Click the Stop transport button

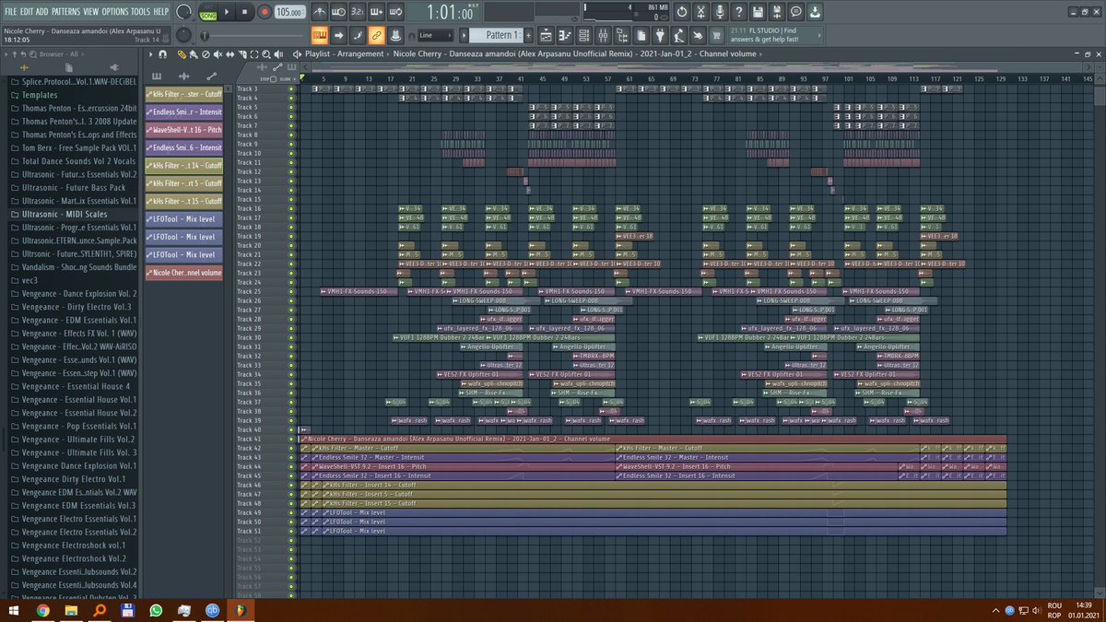tap(246, 12)
